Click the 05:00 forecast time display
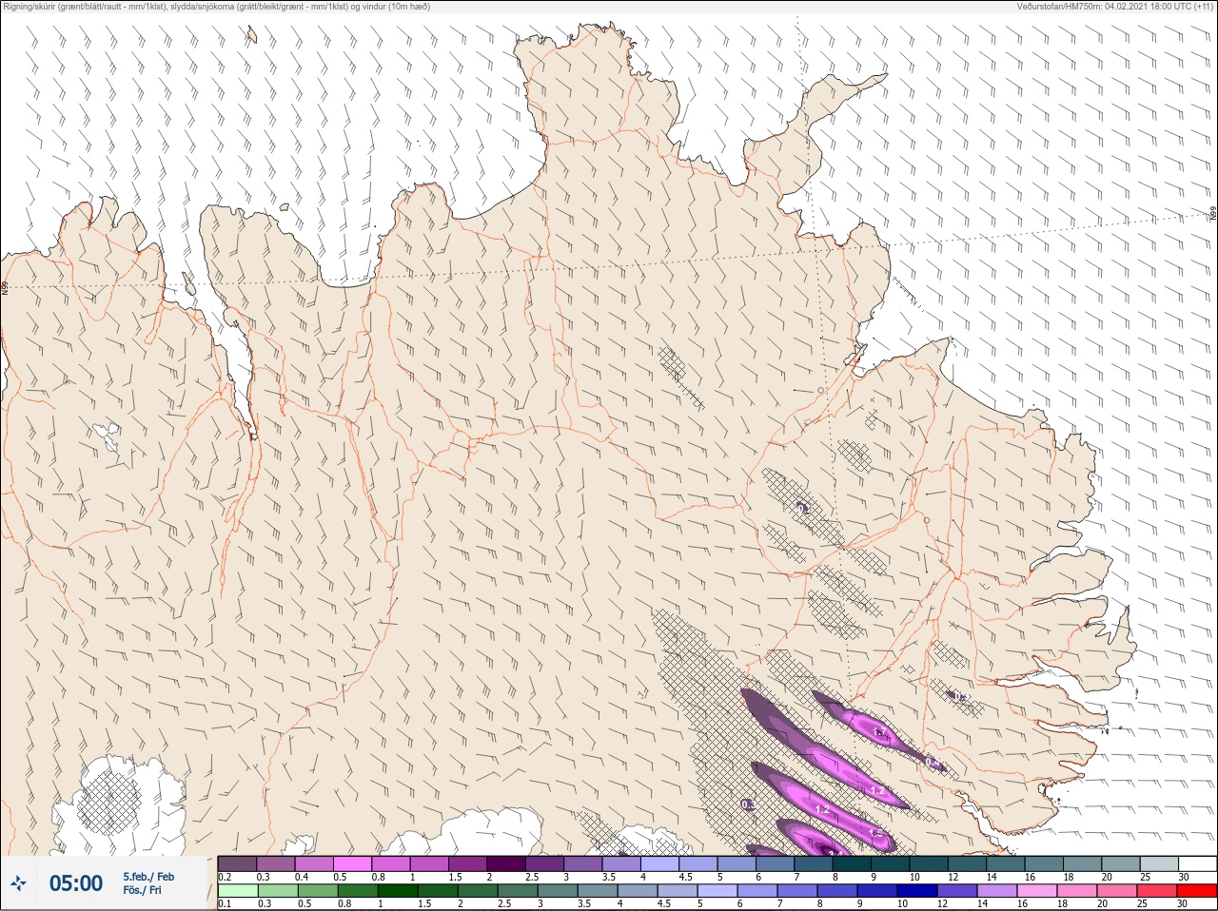 [76, 883]
